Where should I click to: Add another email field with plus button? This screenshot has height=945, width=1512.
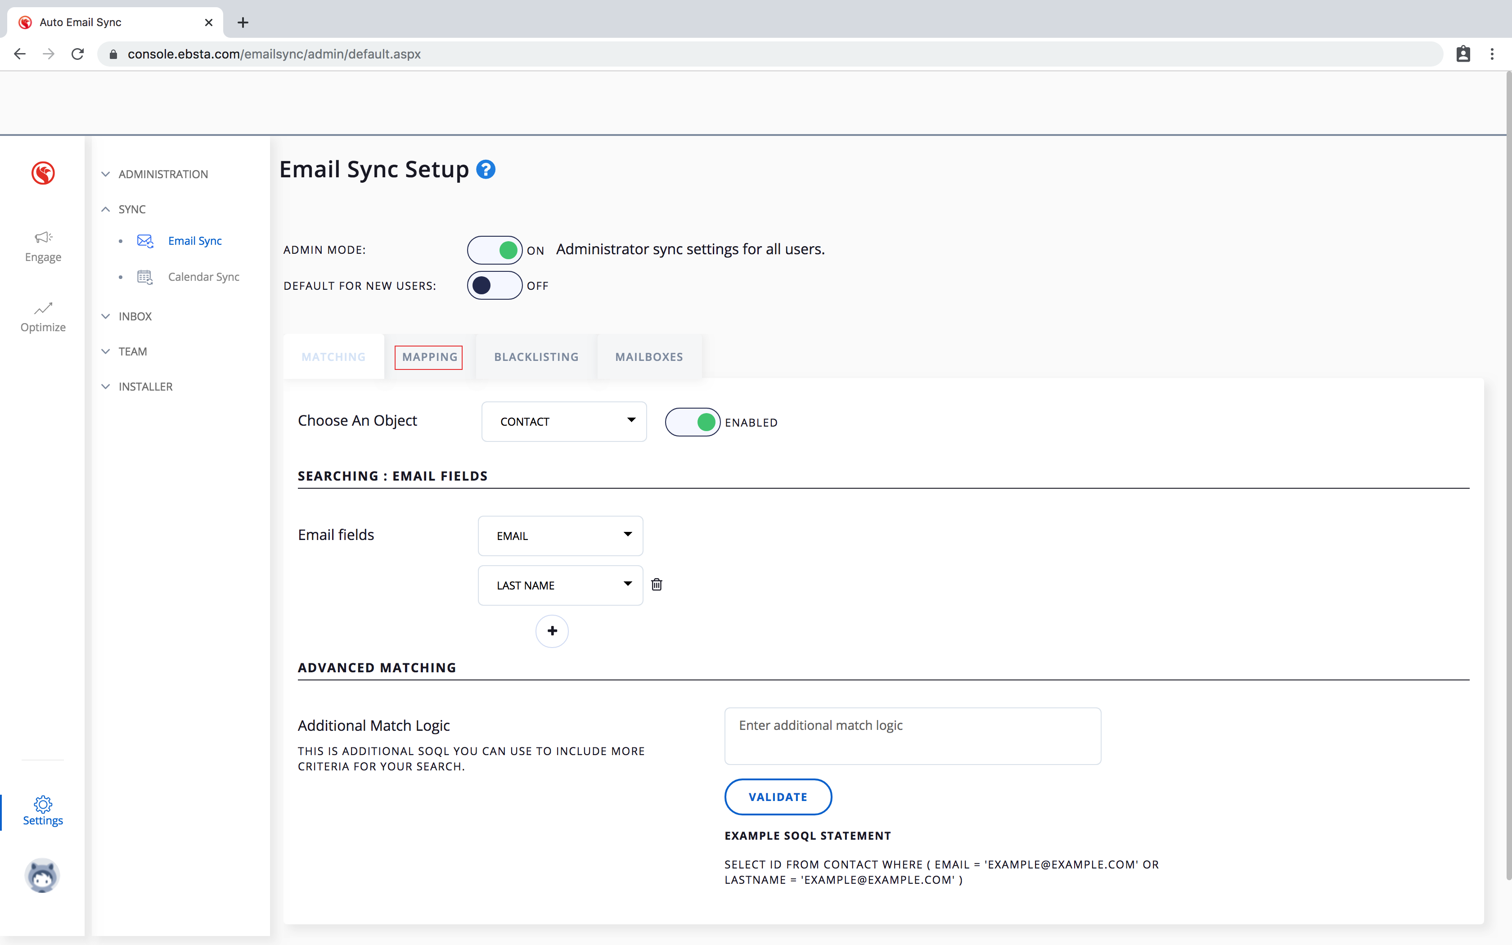click(552, 631)
